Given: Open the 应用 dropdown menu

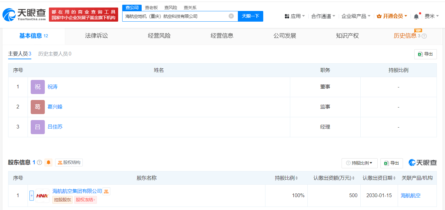Looking at the screenshot, I should pos(295,16).
